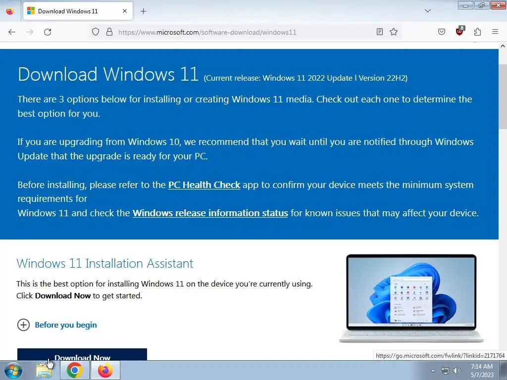
Task: Open Windows Explorer from taskbar
Action: [44, 371]
